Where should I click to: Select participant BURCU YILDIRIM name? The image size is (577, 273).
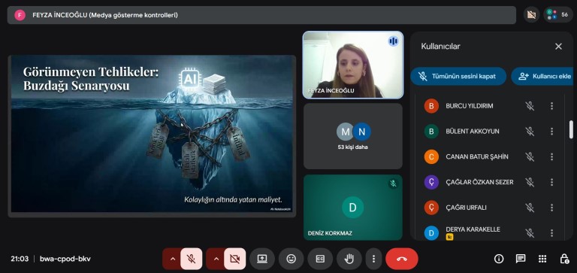point(469,106)
